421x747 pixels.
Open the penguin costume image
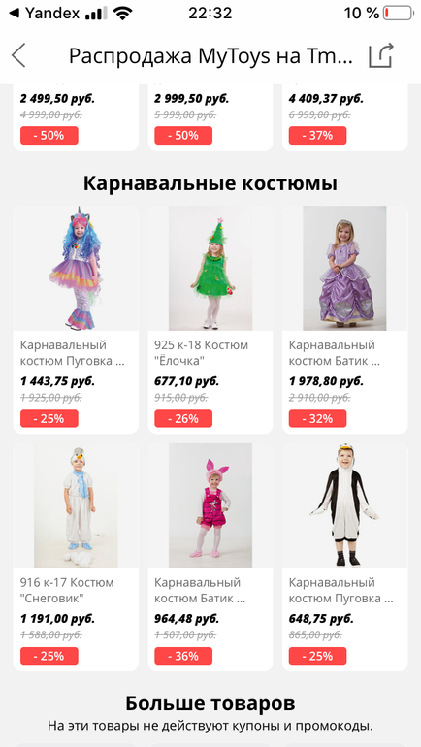344,505
